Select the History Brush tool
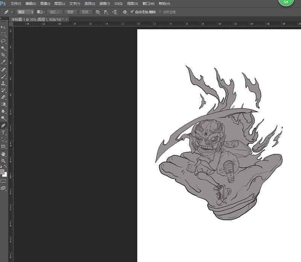The width and height of the screenshot is (301, 262). (3, 90)
